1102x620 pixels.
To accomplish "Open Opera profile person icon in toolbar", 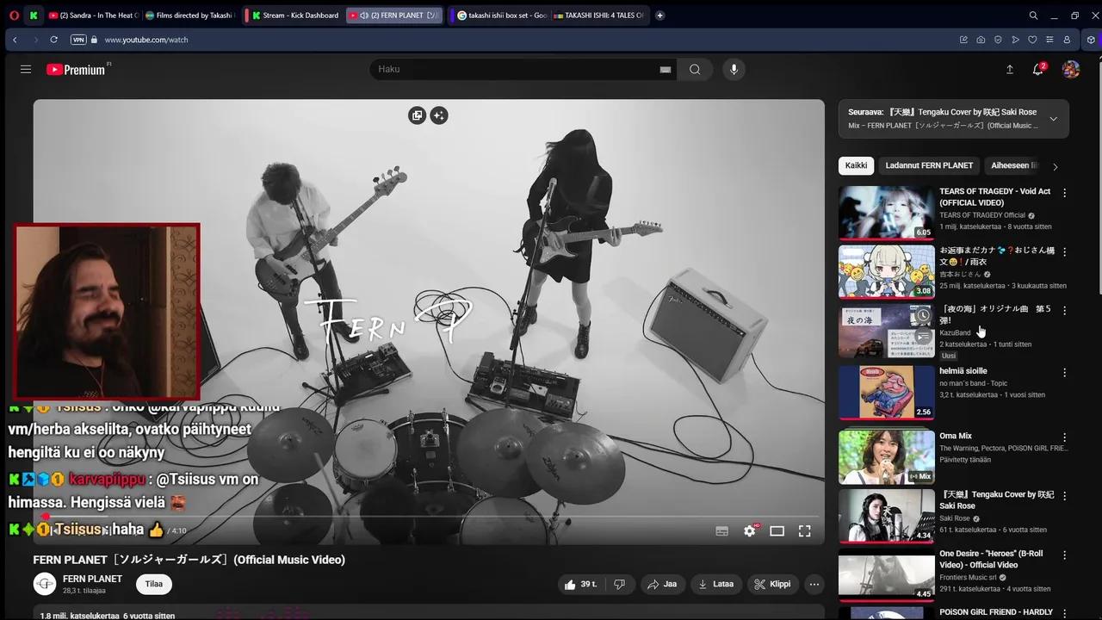I will click(x=1067, y=40).
